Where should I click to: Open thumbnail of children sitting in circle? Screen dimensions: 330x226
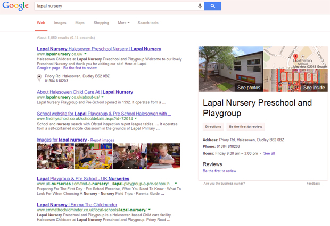coord(130,156)
